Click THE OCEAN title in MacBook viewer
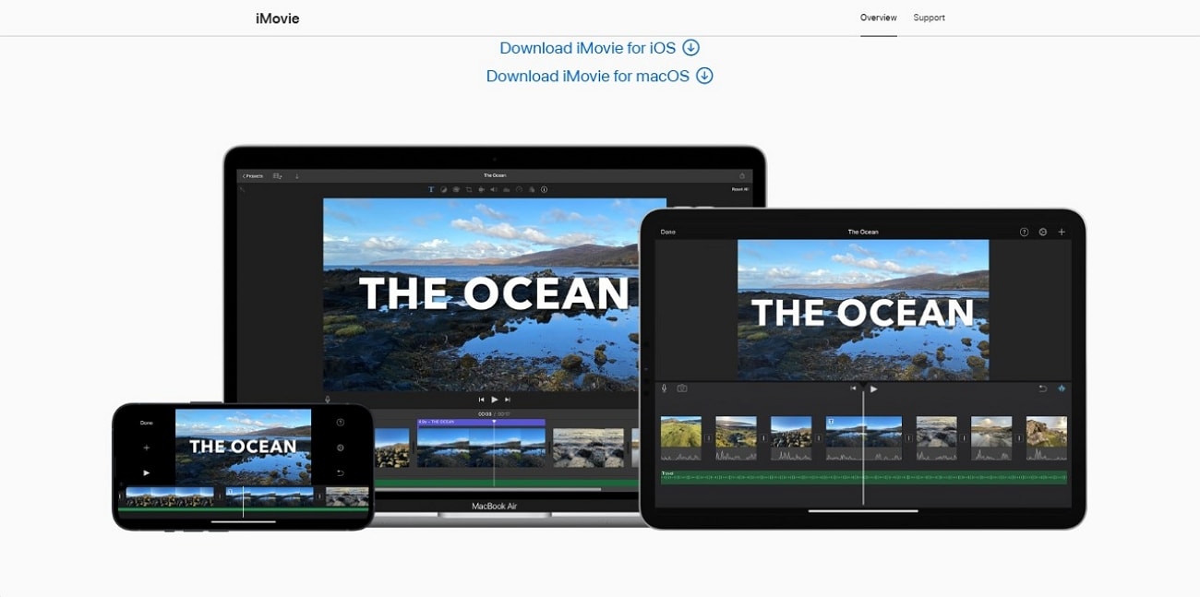 [x=495, y=293]
